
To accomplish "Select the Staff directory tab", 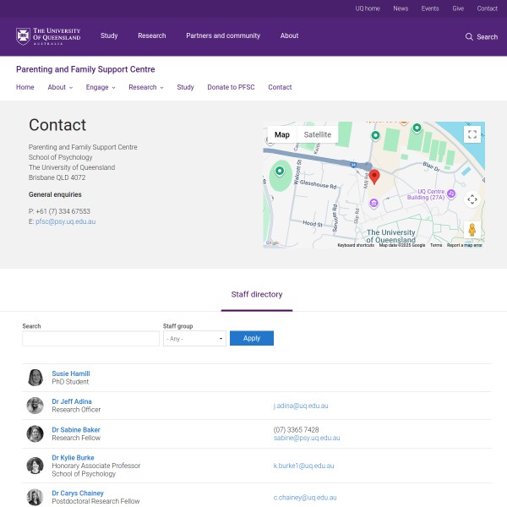I will 257,295.
